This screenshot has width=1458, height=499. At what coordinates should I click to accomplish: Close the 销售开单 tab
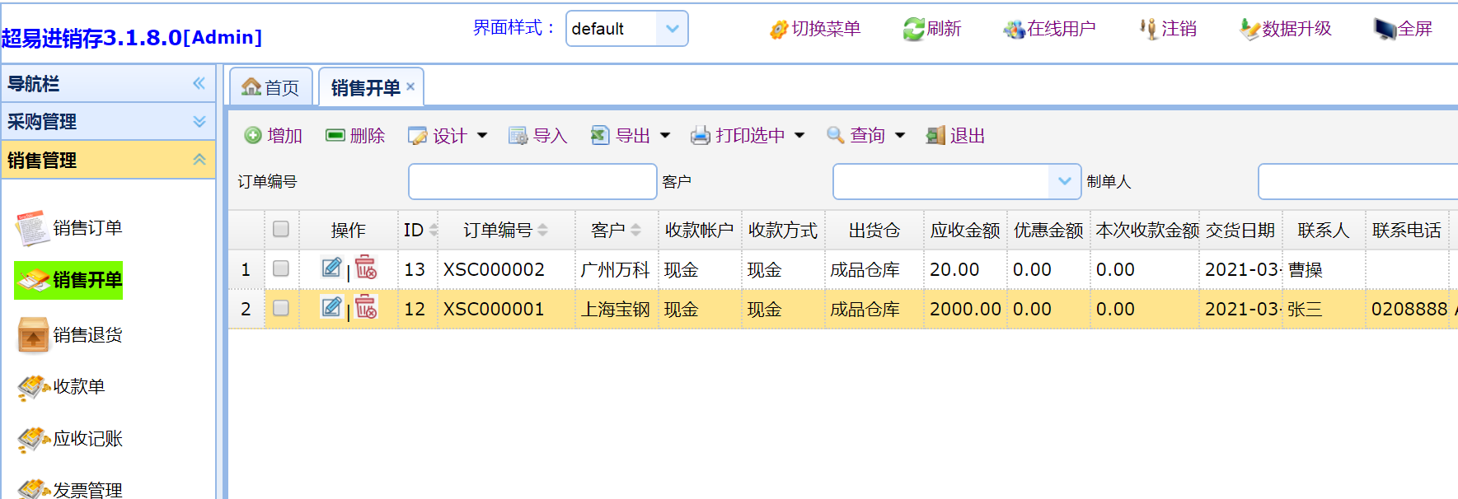pos(410,86)
